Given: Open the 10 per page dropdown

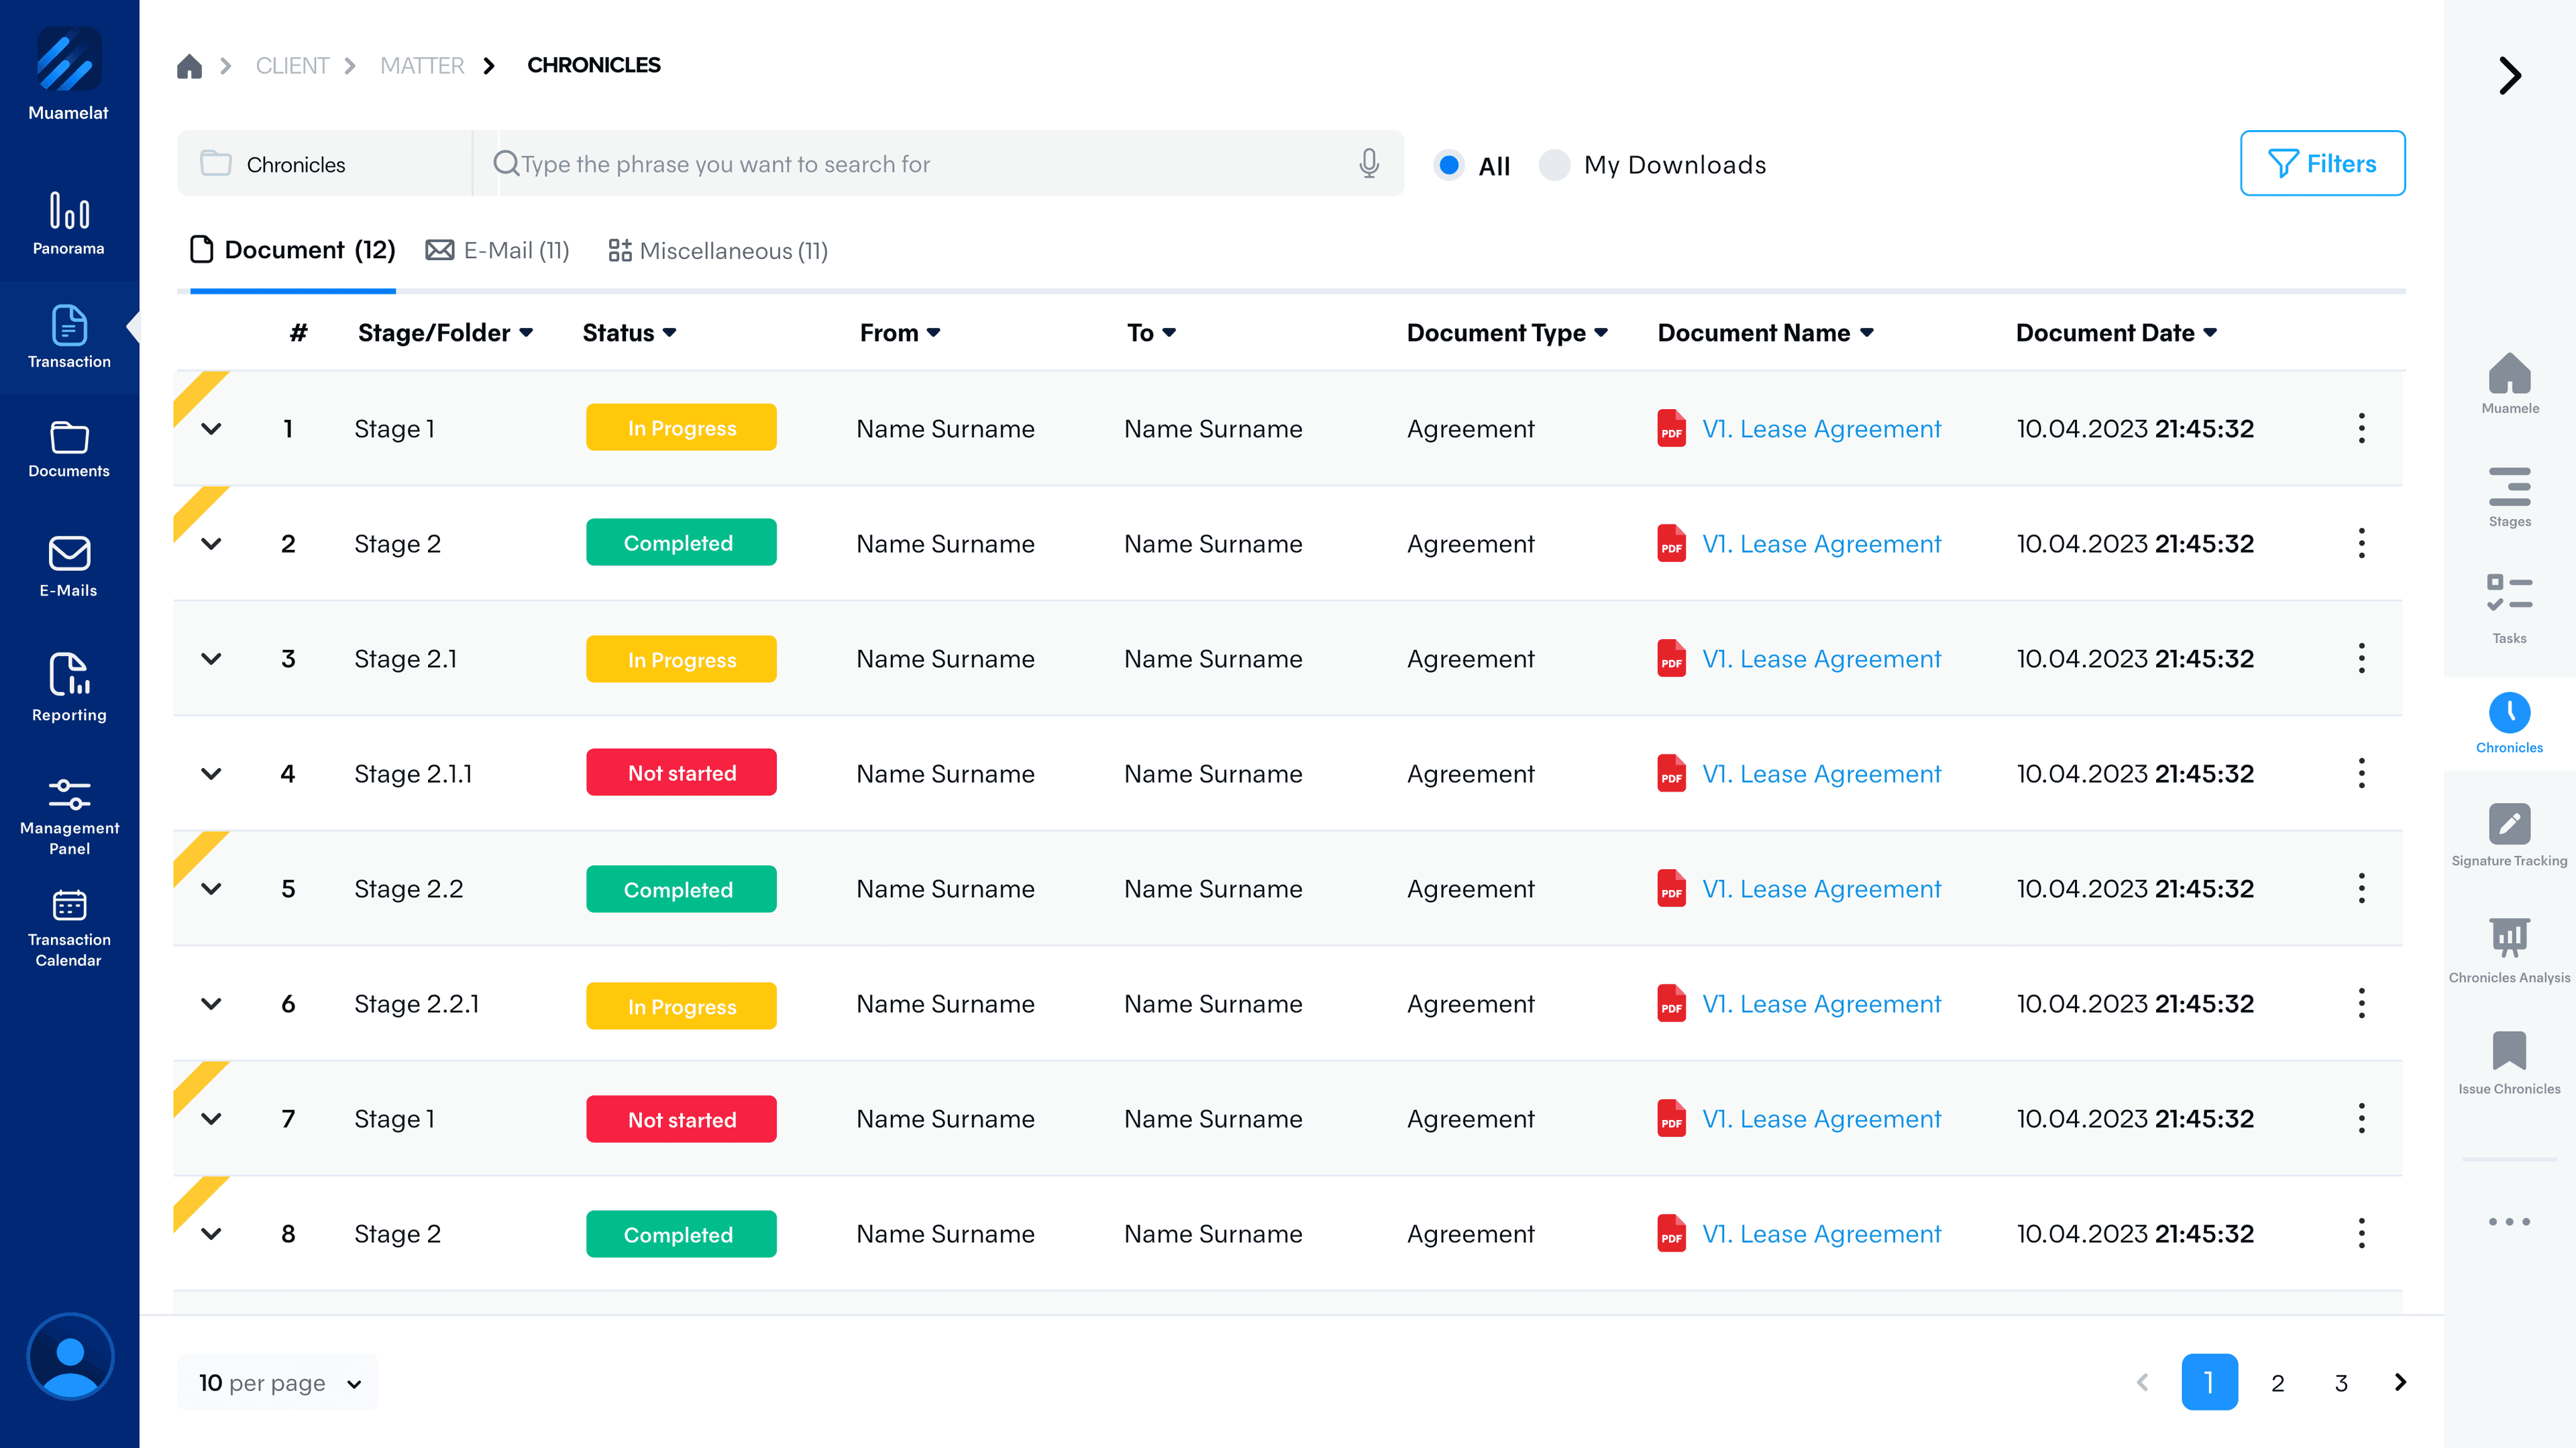Looking at the screenshot, I should point(278,1382).
